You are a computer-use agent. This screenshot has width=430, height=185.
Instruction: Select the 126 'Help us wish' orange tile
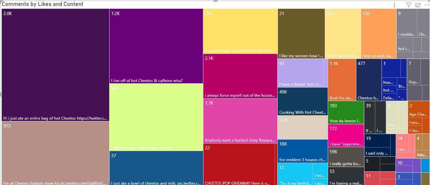coord(379,34)
